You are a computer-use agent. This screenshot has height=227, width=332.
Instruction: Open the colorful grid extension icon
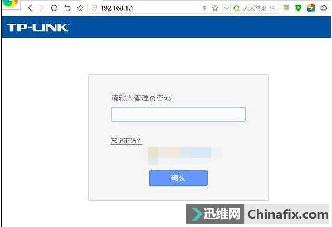click(x=286, y=7)
